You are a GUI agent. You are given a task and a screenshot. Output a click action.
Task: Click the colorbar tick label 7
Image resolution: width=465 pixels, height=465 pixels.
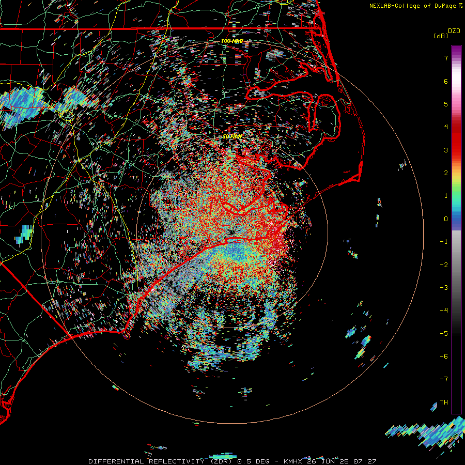446,58
